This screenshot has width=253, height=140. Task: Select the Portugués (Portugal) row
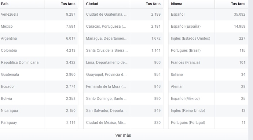point(208,122)
